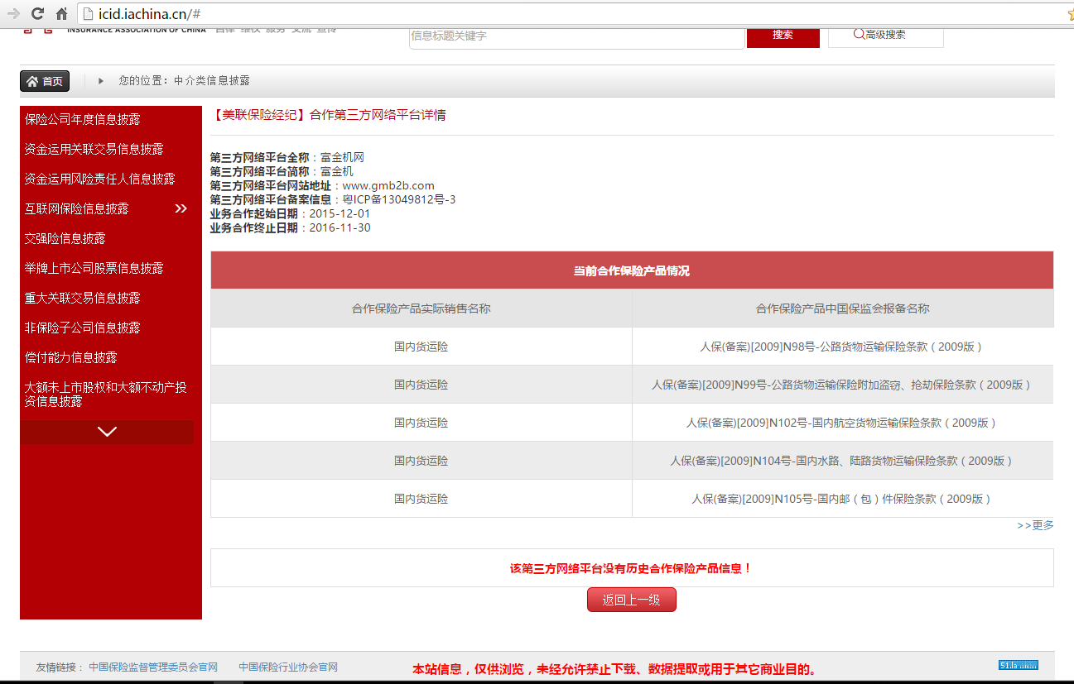Open 举牌上市公司股票信息披露 menu item
1074x684 pixels.
click(94, 268)
